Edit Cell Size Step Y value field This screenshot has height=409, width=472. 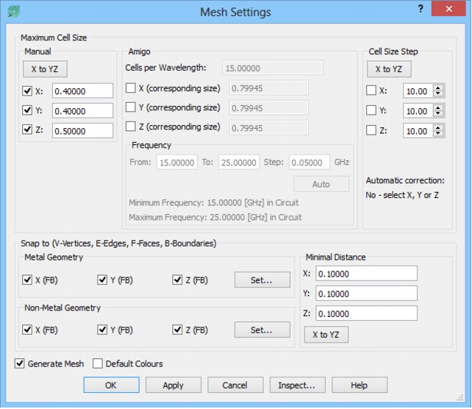pyautogui.click(x=418, y=111)
